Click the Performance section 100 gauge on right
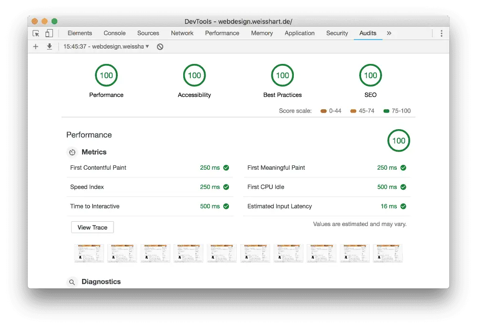477x328 pixels. click(x=398, y=141)
